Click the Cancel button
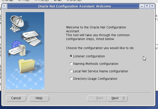The height and width of the screenshot is (109, 158). 16,98
